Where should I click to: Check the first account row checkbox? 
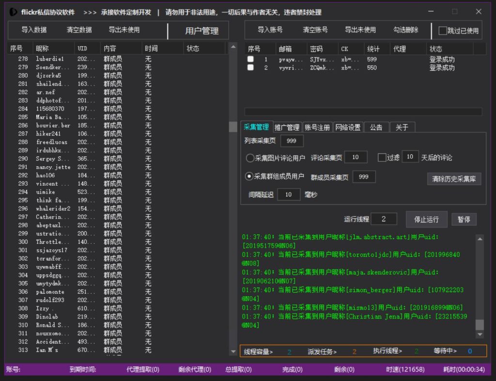250,59
